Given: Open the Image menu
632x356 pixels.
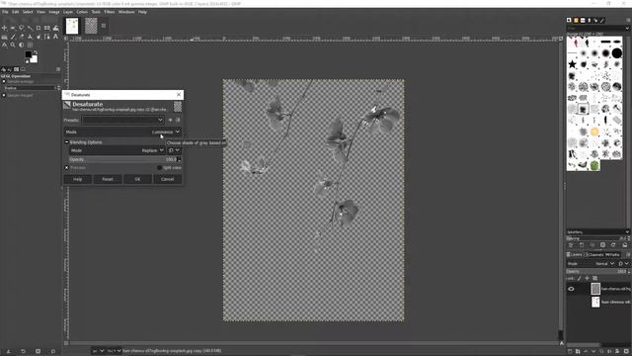Looking at the screenshot, I should (54, 12).
